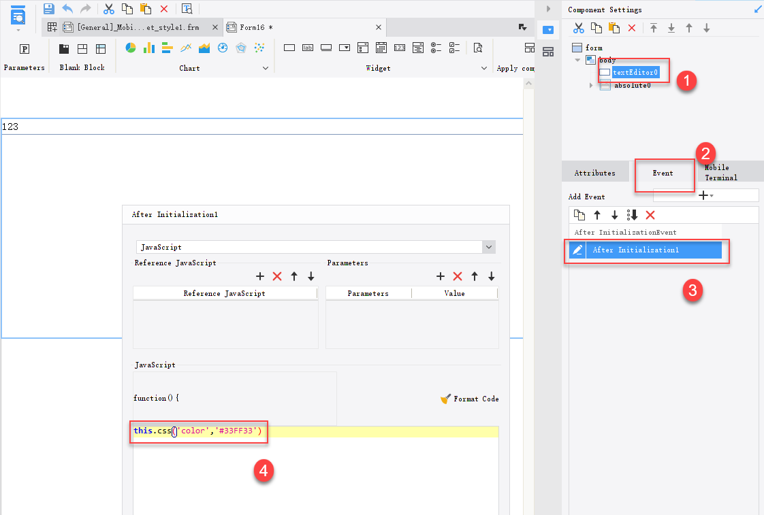764x515 pixels.
Task: Add a checkbox group widget
Action: click(x=454, y=48)
